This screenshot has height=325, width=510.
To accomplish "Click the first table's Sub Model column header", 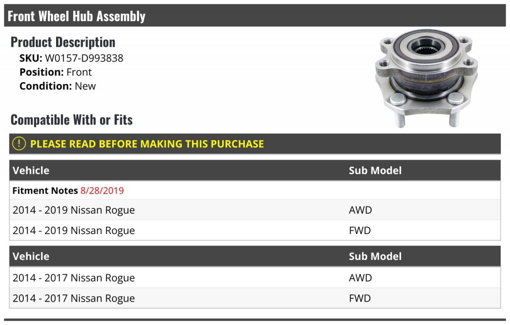I will pyautogui.click(x=375, y=171).
